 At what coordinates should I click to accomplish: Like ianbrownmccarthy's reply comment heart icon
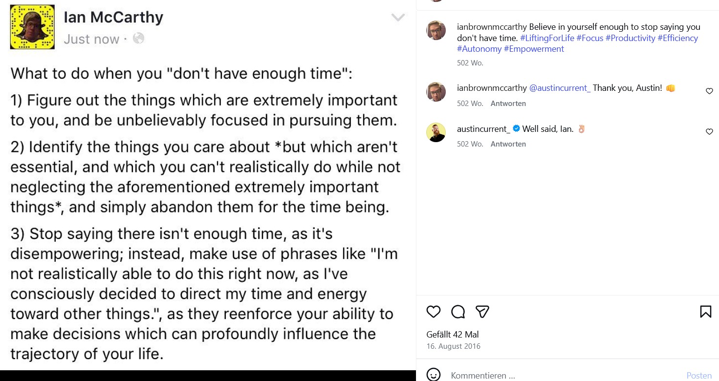tap(709, 91)
